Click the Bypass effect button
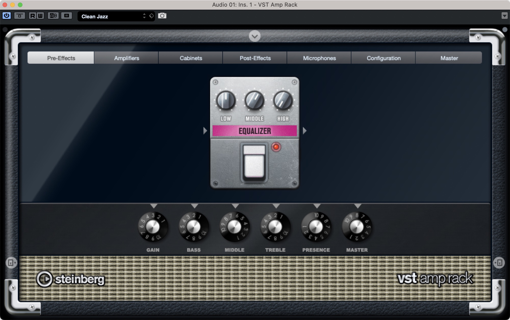The image size is (510, 320). (20, 16)
